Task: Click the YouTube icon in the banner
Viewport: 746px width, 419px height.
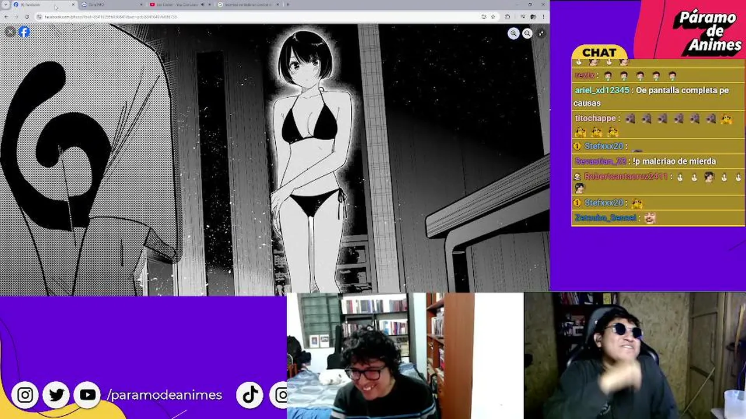Action: pyautogui.click(x=87, y=395)
